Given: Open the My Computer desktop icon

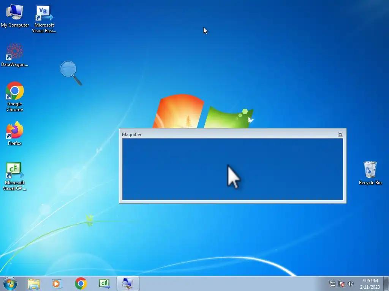Looking at the screenshot, I should coord(15,16).
